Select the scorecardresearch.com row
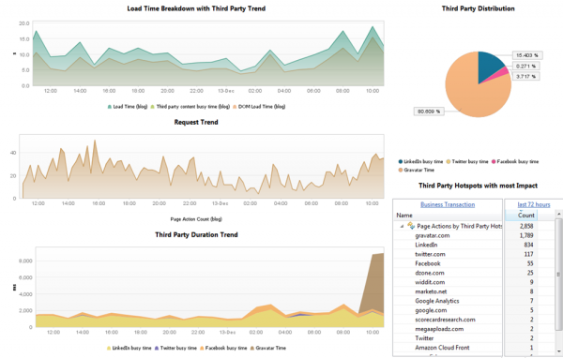This screenshot has height=358, width=563. (x=448, y=320)
